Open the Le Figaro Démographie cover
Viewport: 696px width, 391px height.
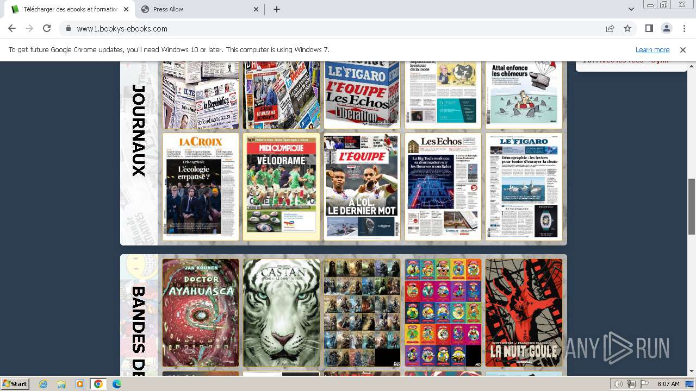(x=524, y=186)
